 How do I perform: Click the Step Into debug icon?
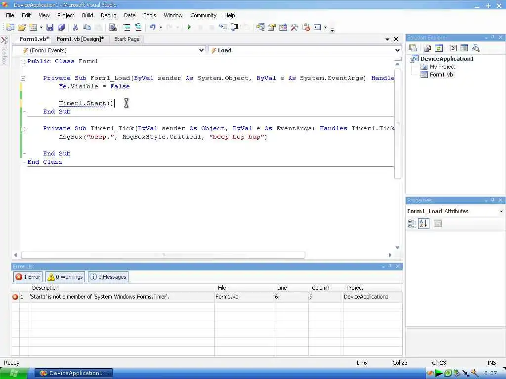[x=223, y=28]
